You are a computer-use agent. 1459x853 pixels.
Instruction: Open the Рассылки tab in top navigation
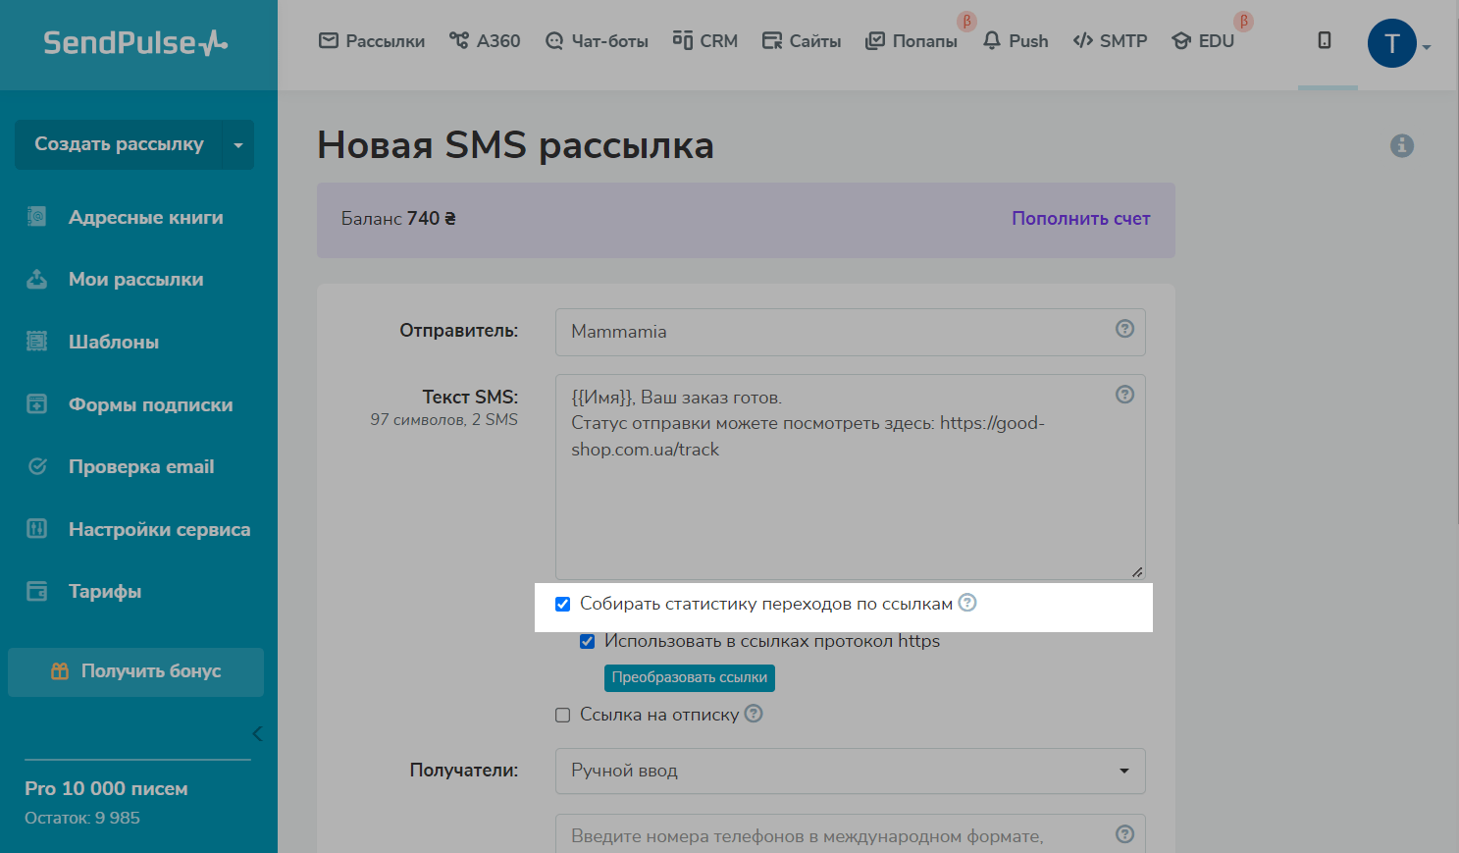(x=372, y=41)
